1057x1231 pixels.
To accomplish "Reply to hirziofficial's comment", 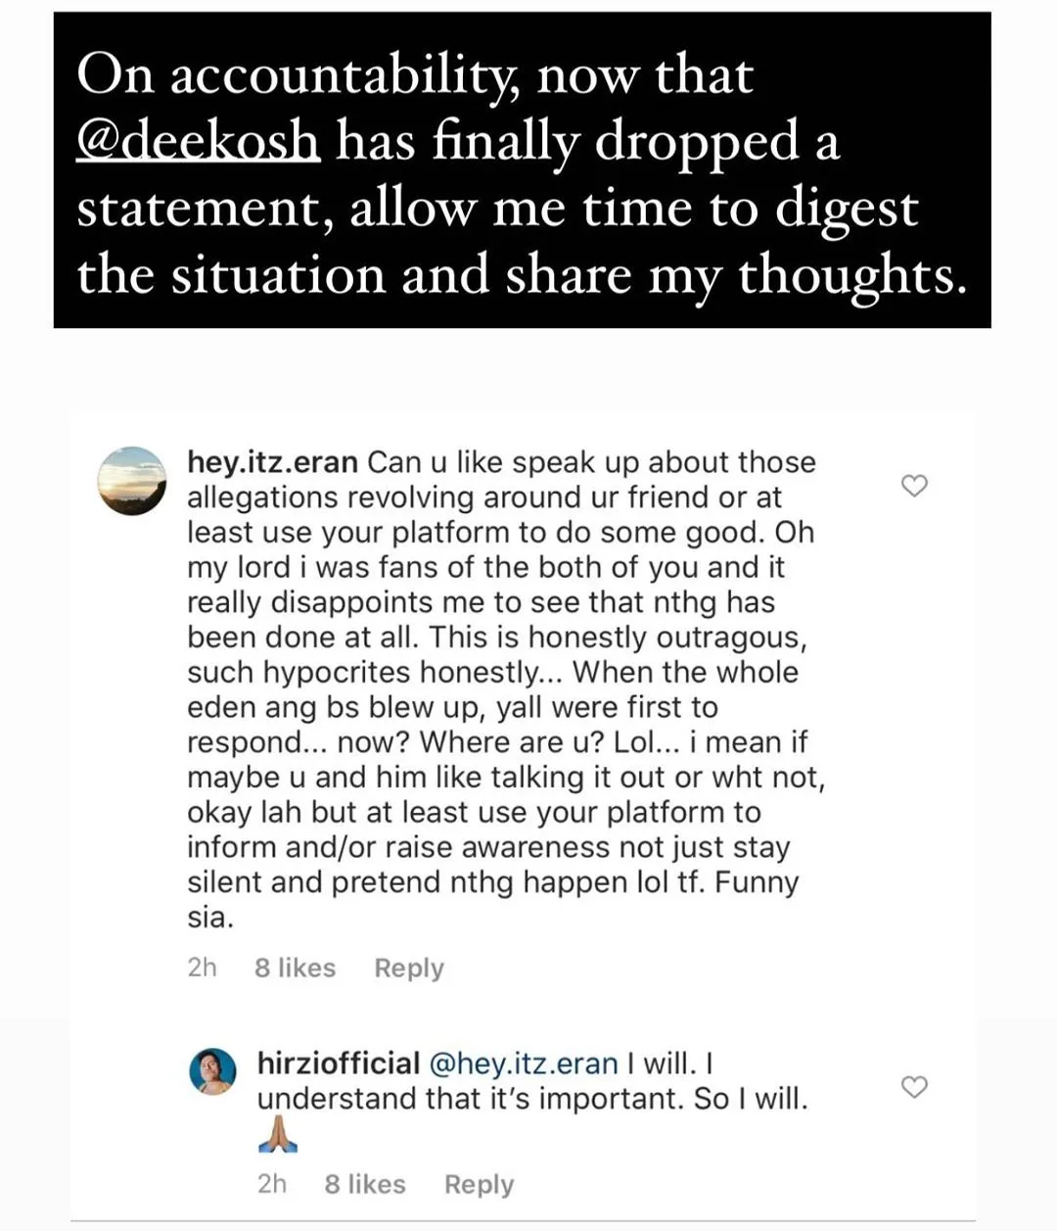I will 479,1184.
